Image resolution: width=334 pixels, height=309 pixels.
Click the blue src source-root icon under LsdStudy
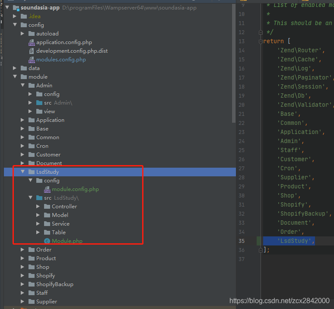39,198
